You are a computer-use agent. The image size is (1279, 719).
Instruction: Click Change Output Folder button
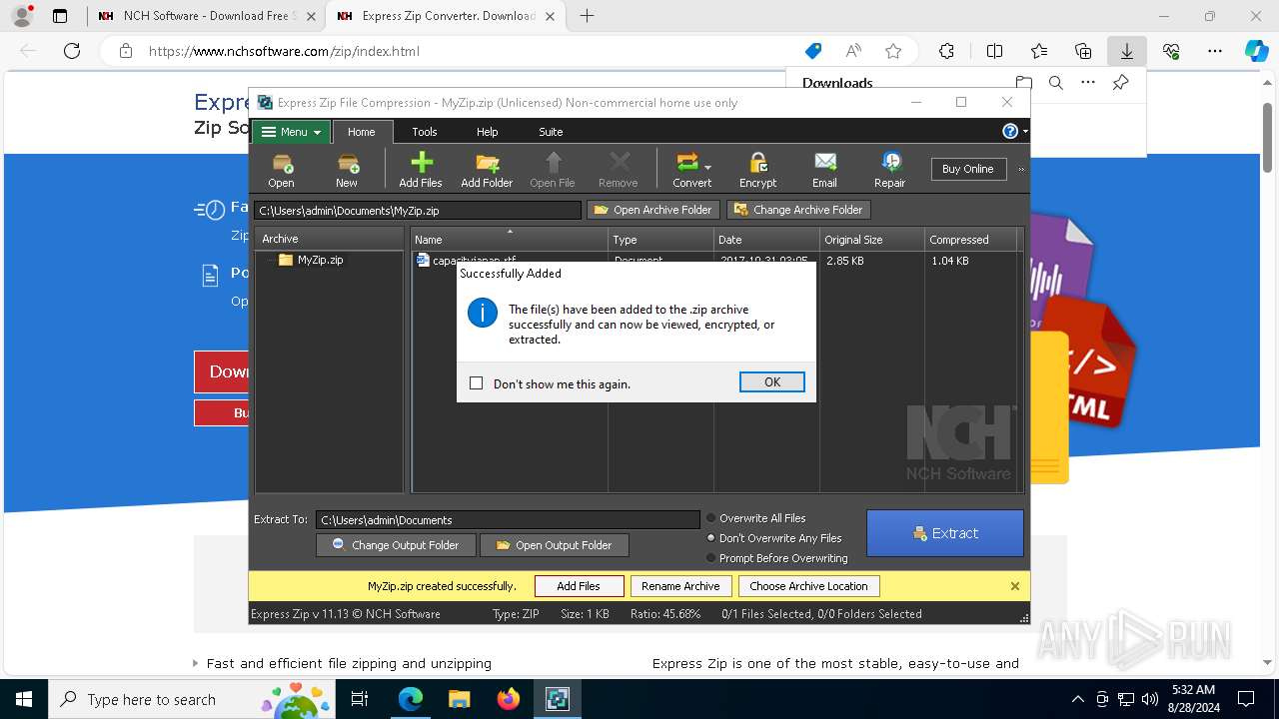pos(396,545)
